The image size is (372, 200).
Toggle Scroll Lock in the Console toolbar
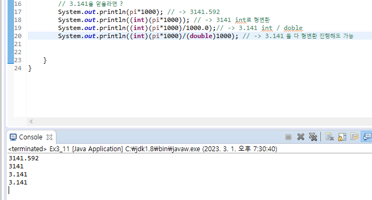[342, 137]
